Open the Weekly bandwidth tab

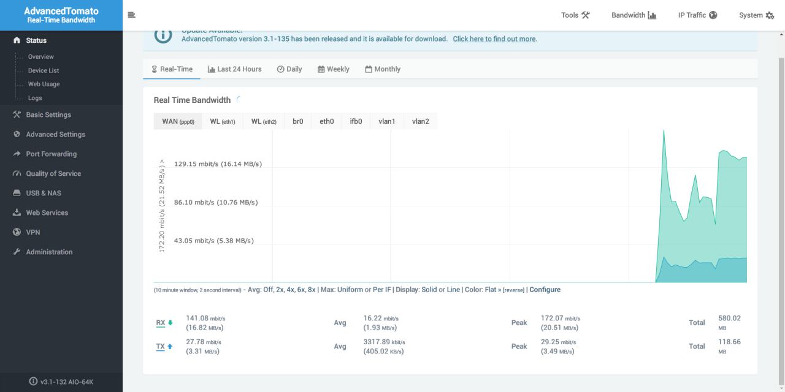point(334,69)
